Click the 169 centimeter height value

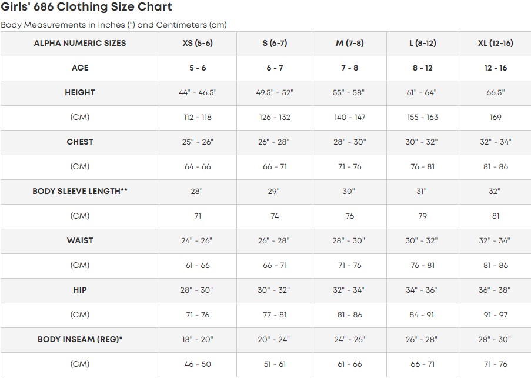point(495,118)
